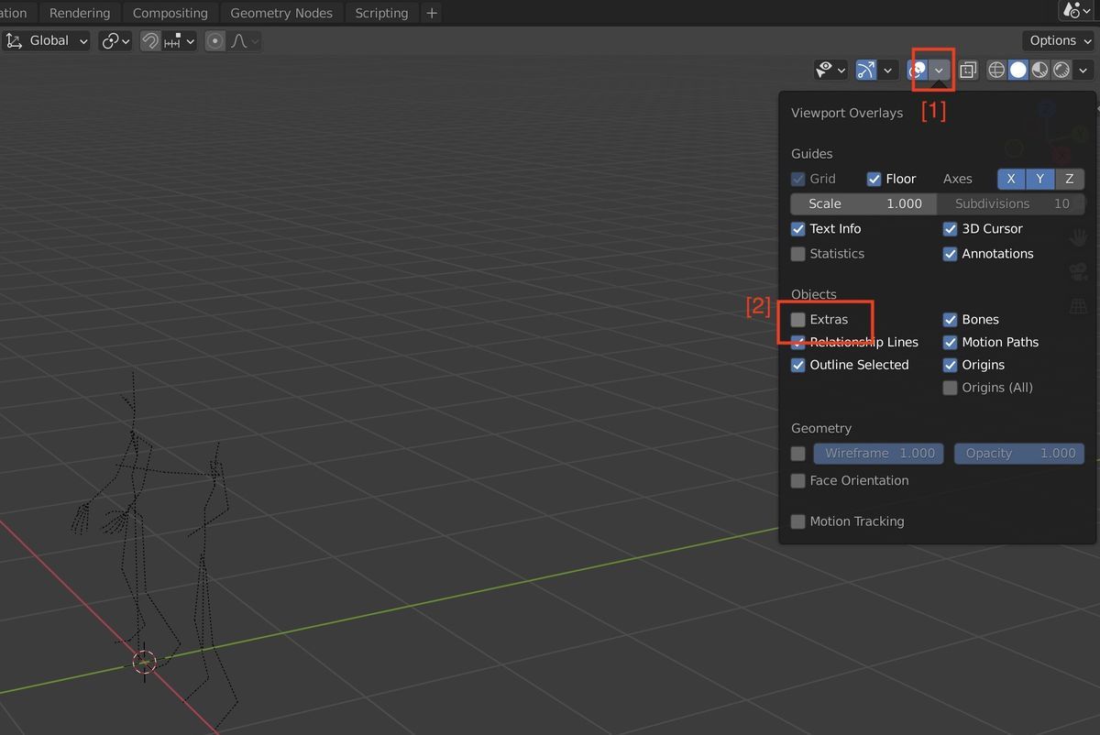Enable the Statistics overlay checkbox
This screenshot has width=1100, height=735.
797,254
